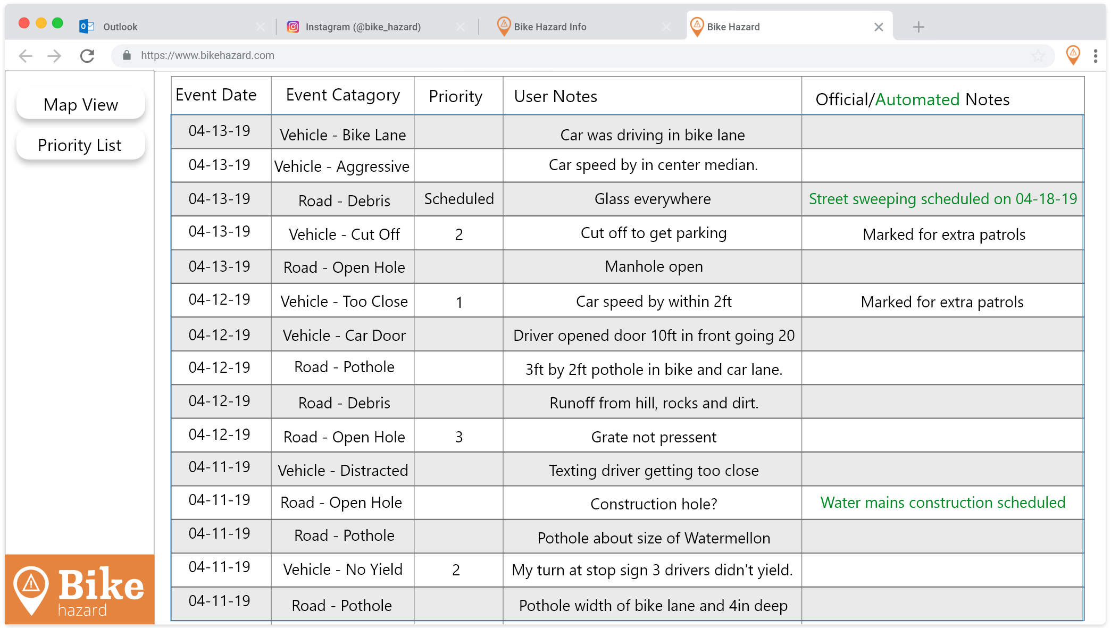Switch to Instagram (@bike_hazard) tab
Image resolution: width=1111 pixels, height=628 pixels.
(x=363, y=27)
